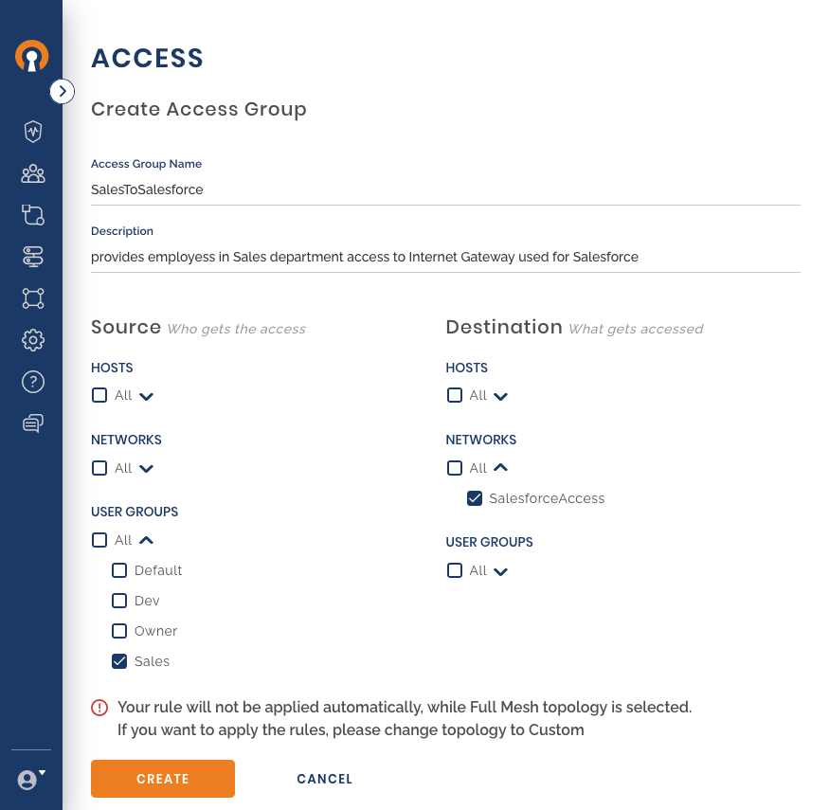The width and height of the screenshot is (829, 810).
Task: Open the Hosts server icon in sidebar
Action: coord(33,257)
